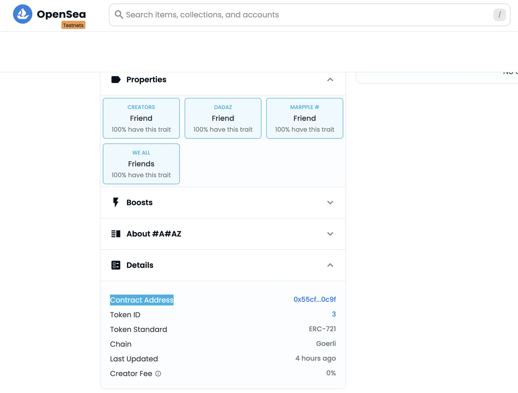Click the Creator Fee info icon
Image resolution: width=518 pixels, height=393 pixels.
click(158, 374)
